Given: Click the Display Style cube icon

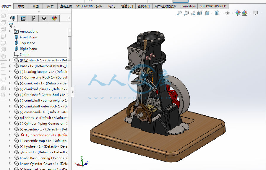Looking at the screenshot, I should pos(217,13).
